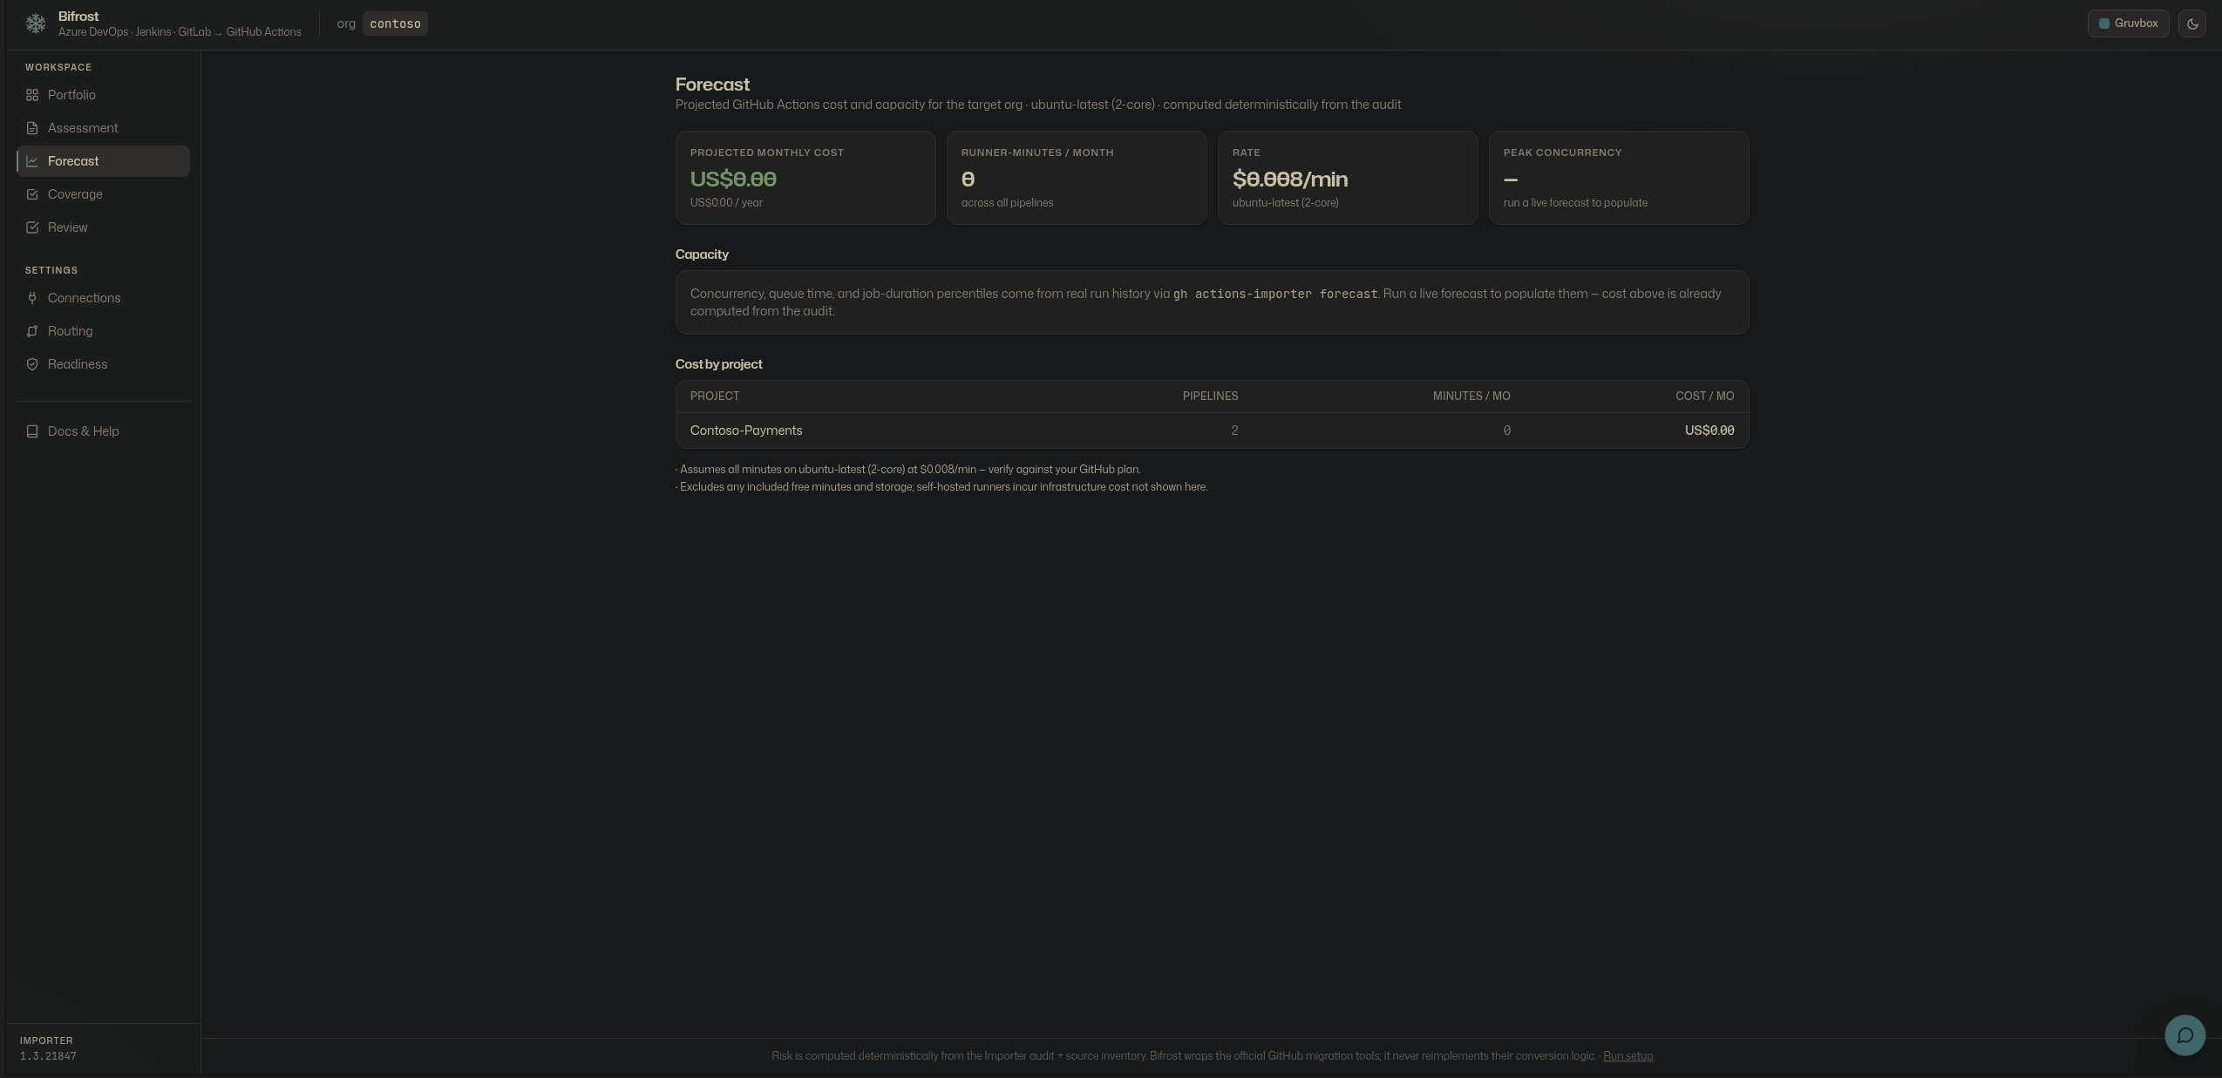The height and width of the screenshot is (1078, 2222).
Task: Click the PIPELINES column header
Action: pyautogui.click(x=1210, y=397)
